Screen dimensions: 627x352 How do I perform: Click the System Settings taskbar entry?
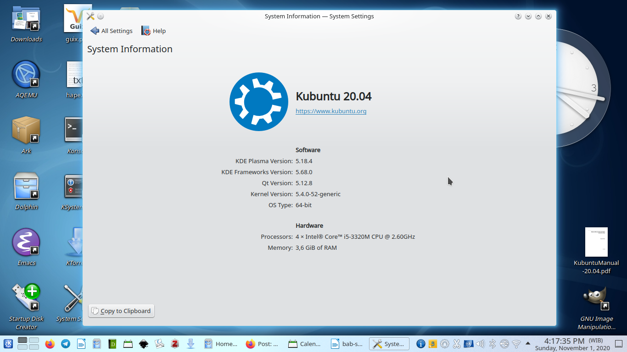coord(389,344)
